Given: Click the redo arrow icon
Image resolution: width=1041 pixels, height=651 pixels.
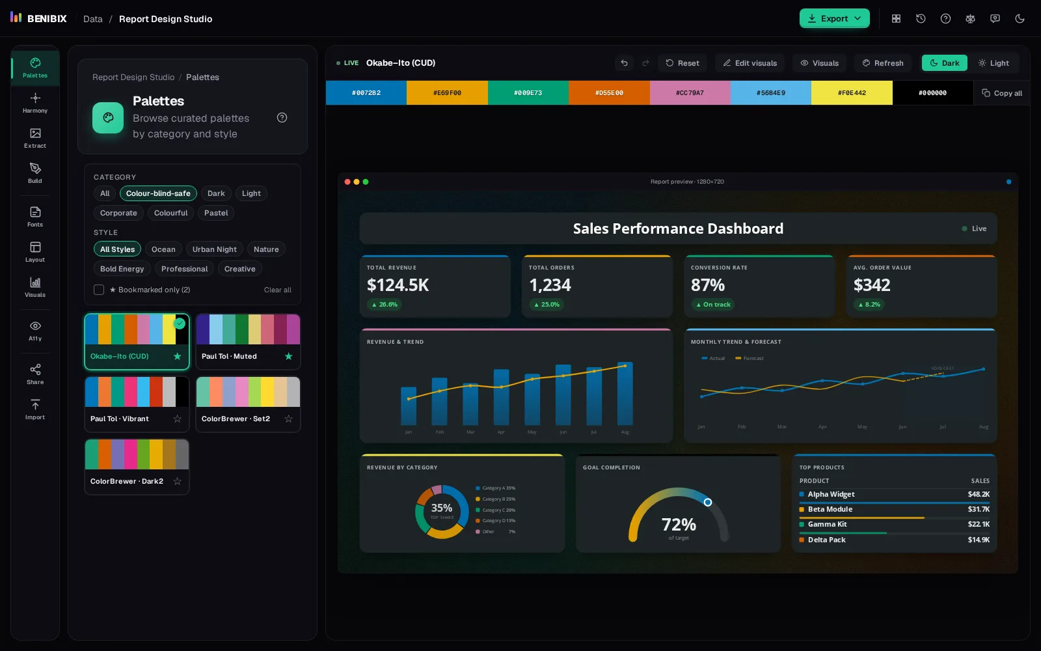Looking at the screenshot, I should click(x=645, y=63).
